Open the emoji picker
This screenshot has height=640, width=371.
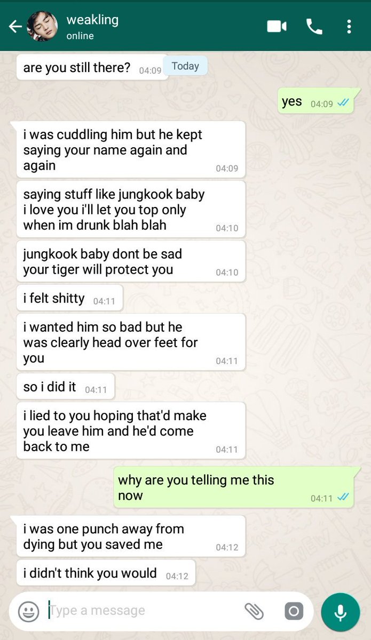(x=28, y=611)
